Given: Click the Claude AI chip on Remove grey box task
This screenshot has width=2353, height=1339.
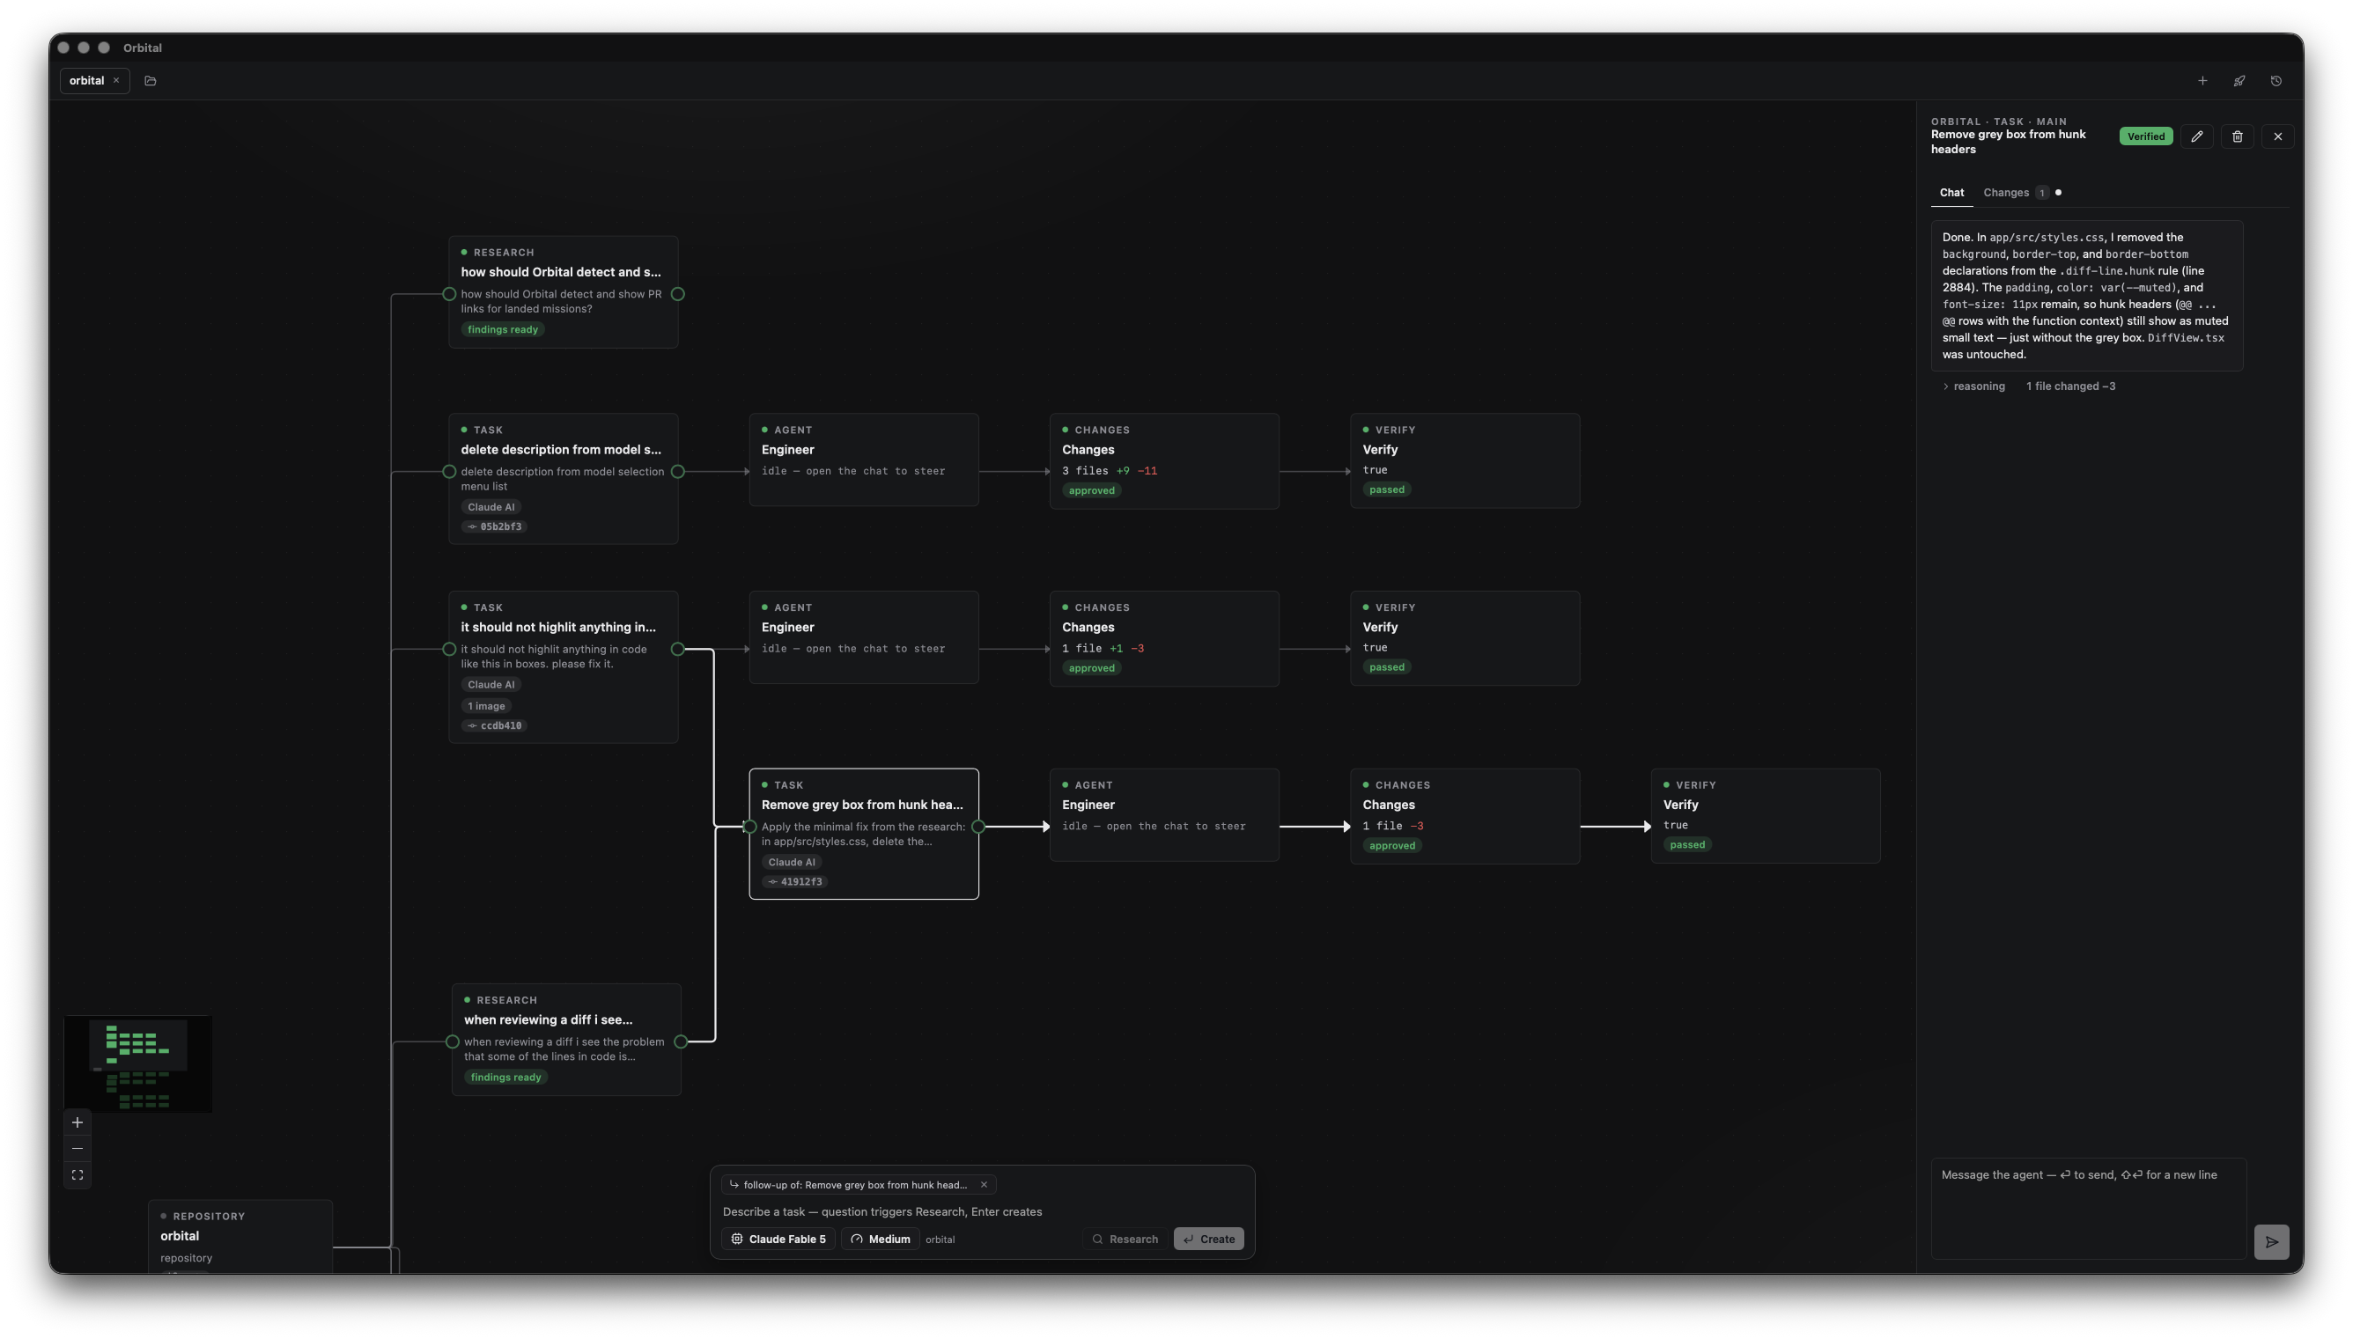Looking at the screenshot, I should coord(791,862).
